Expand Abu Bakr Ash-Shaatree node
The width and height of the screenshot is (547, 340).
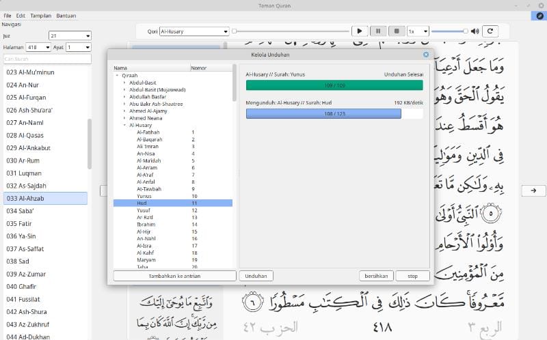[124, 104]
